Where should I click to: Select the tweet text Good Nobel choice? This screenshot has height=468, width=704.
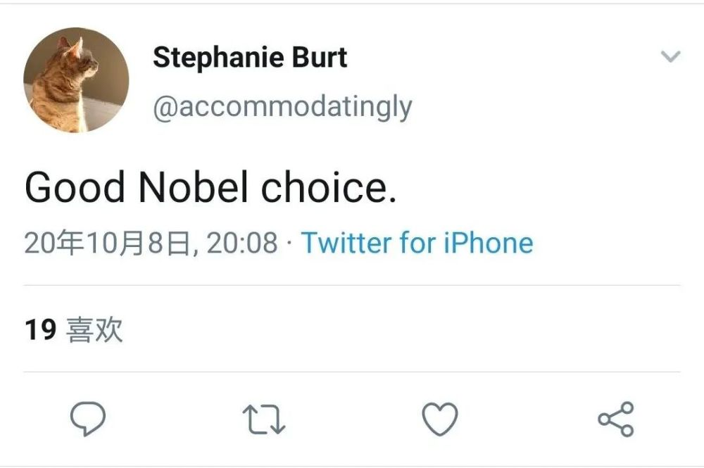pyautogui.click(x=210, y=188)
